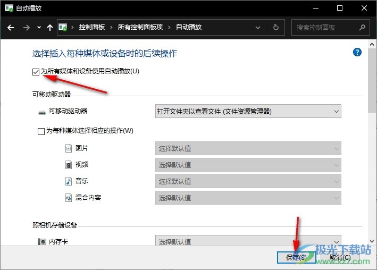Open the recent locations dropdown arrow

[39, 28]
